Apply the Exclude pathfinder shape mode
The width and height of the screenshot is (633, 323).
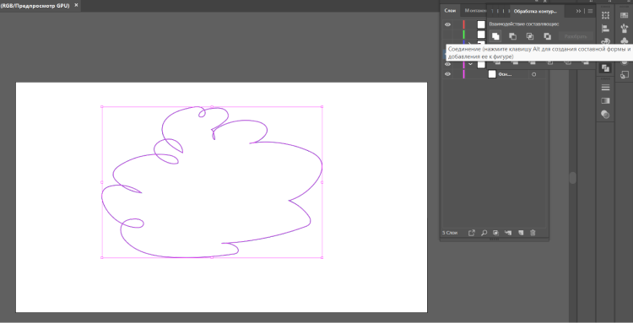548,36
